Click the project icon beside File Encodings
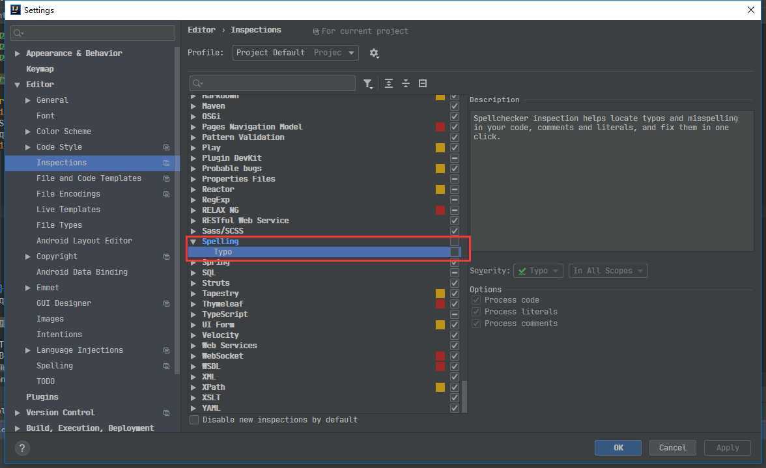The height and width of the screenshot is (468, 766). pyautogui.click(x=166, y=194)
